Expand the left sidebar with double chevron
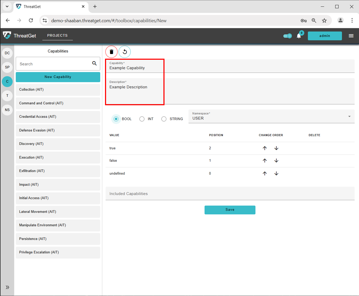This screenshot has width=359, height=296. [x=7, y=287]
